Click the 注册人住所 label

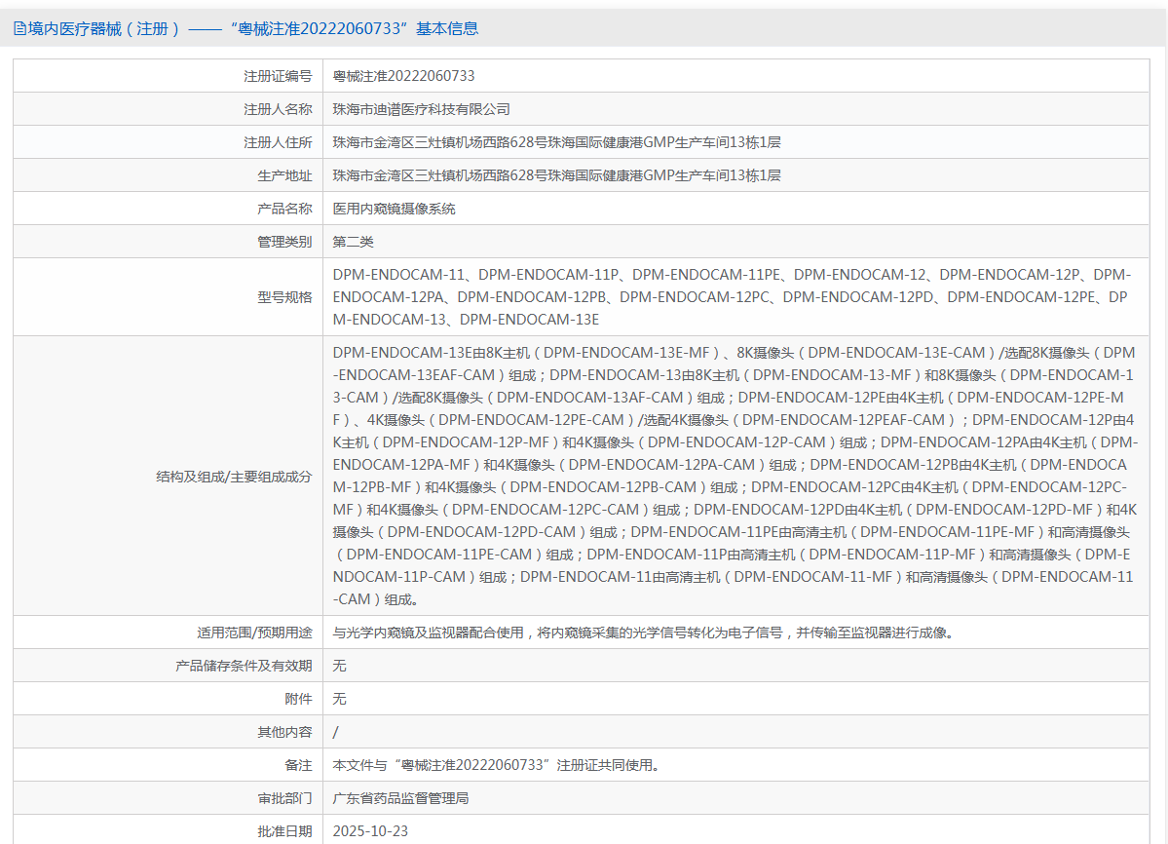click(x=277, y=142)
